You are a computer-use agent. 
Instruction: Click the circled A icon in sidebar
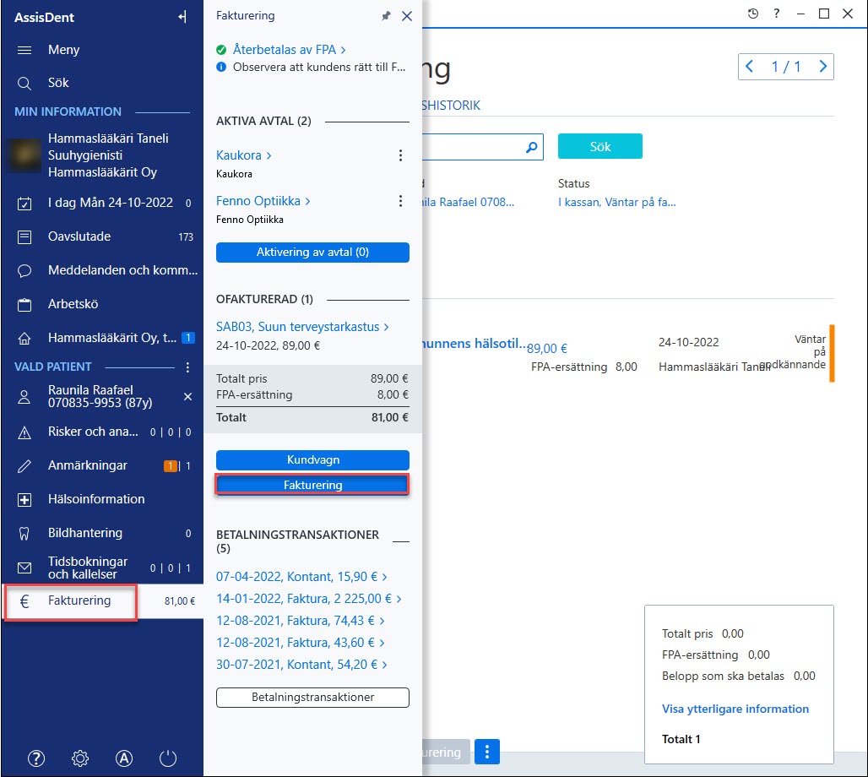[124, 758]
